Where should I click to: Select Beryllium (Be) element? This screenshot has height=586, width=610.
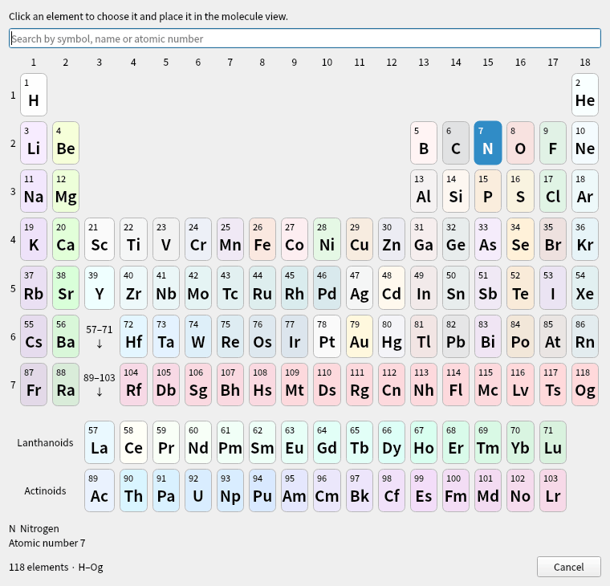66,143
